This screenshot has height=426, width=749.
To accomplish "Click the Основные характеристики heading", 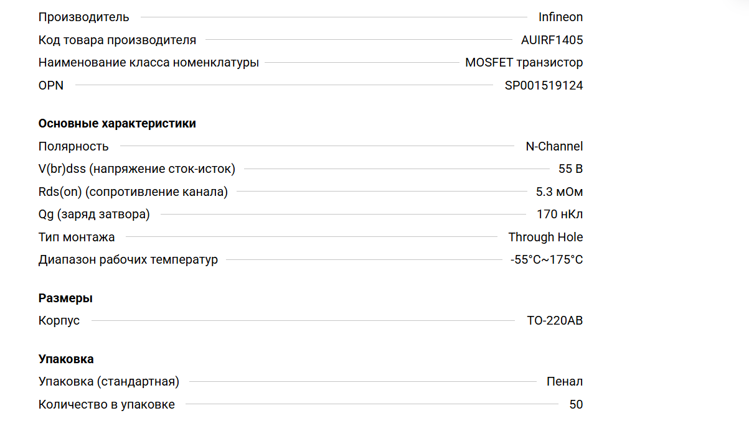I will tap(117, 124).
